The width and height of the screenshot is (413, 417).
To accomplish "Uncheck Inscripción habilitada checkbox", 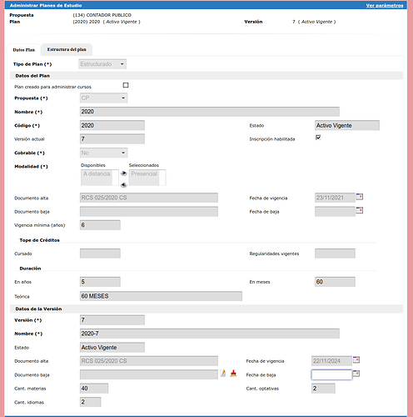I will [x=318, y=138].
